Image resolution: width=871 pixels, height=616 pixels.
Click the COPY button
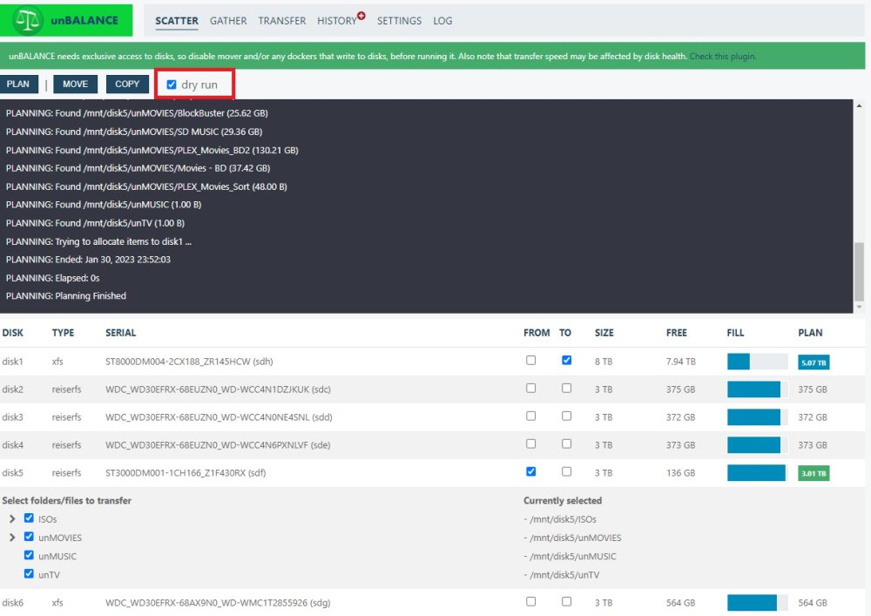coord(127,84)
